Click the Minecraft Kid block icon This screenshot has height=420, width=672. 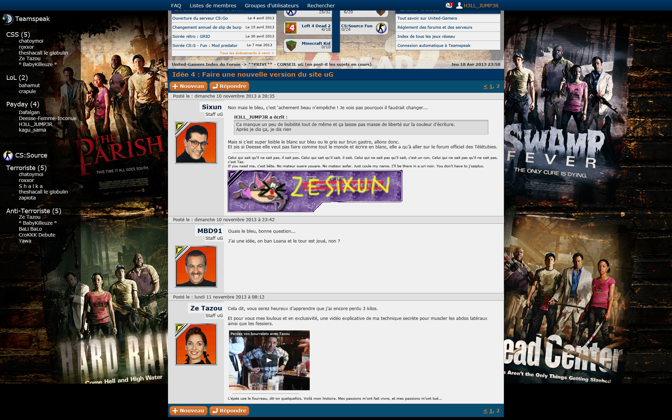pos(291,45)
